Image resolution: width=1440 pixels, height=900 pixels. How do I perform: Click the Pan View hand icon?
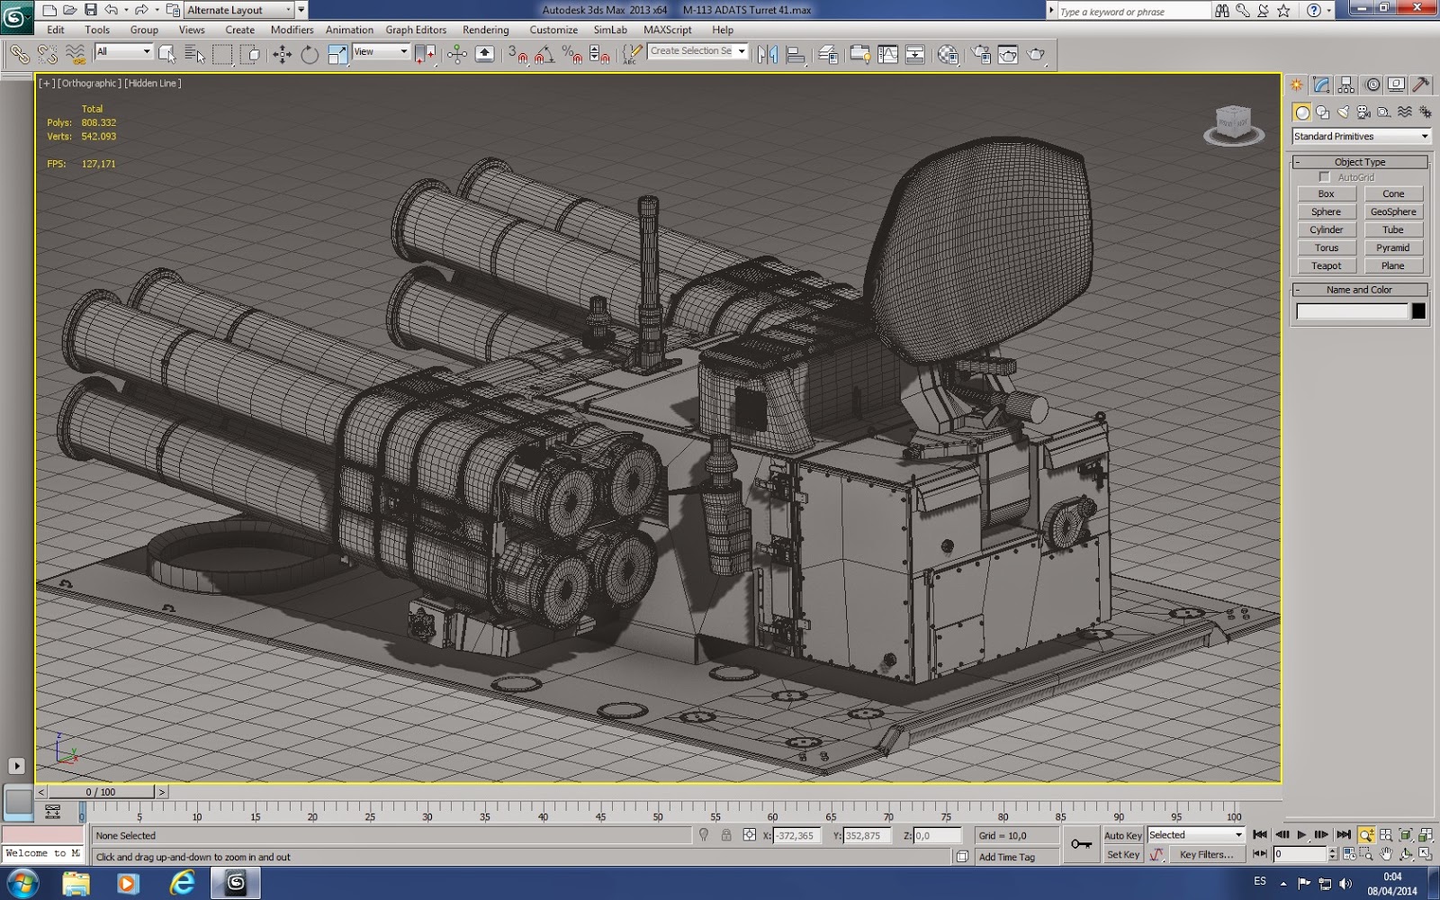pos(1387,853)
